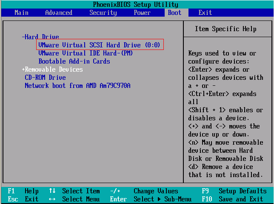The width and height of the screenshot is (274, 204).
Task: Select Network boot from AMD Am79C970A
Action: [77, 85]
